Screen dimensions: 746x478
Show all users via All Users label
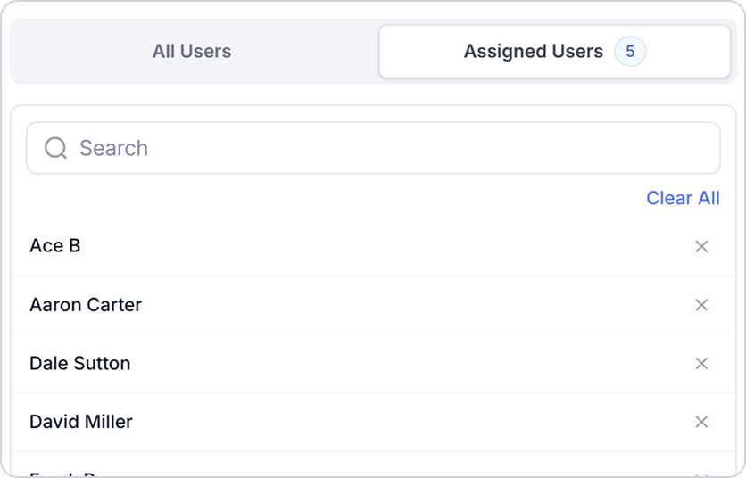point(192,52)
